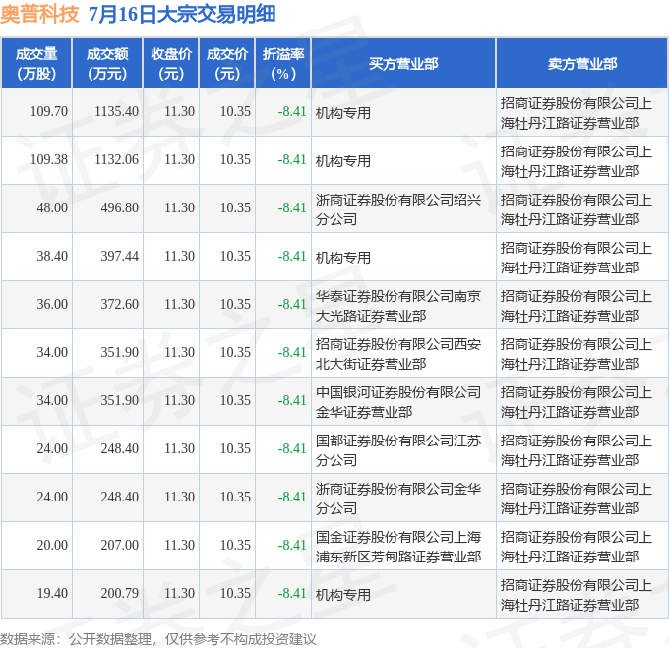Viewport: 669px width, 648px height.
Task: Click -8.41 in the 496.80 row
Action: pyautogui.click(x=292, y=208)
